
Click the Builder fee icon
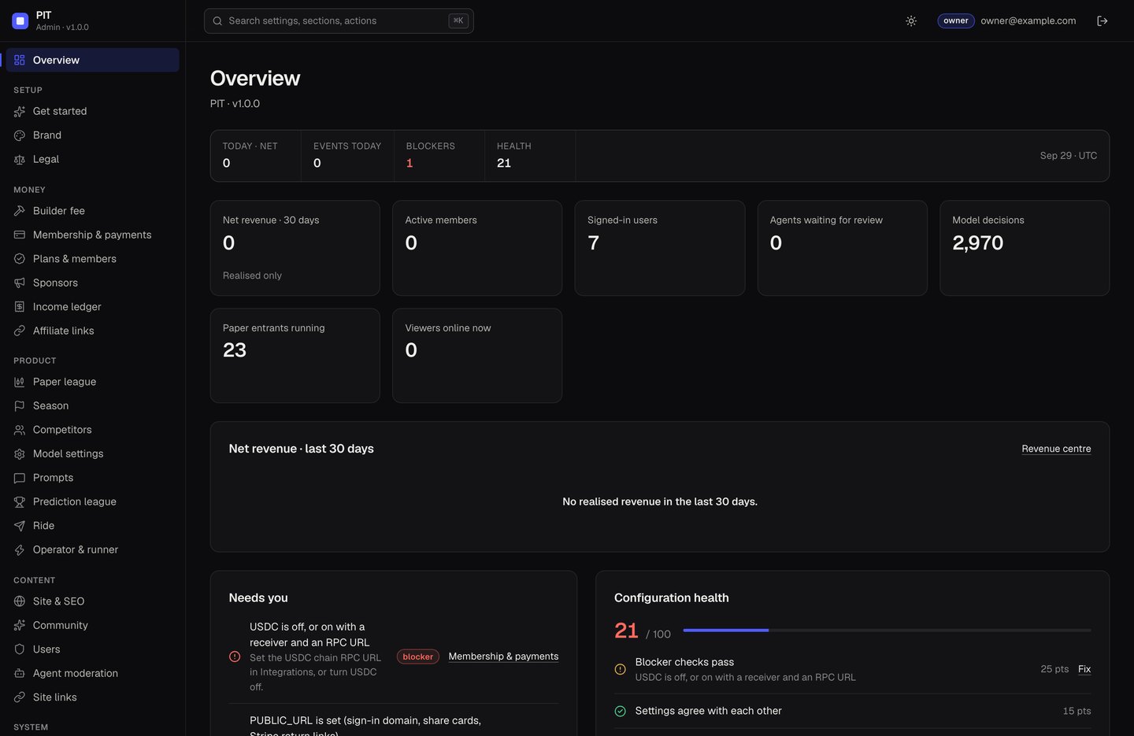coord(20,211)
